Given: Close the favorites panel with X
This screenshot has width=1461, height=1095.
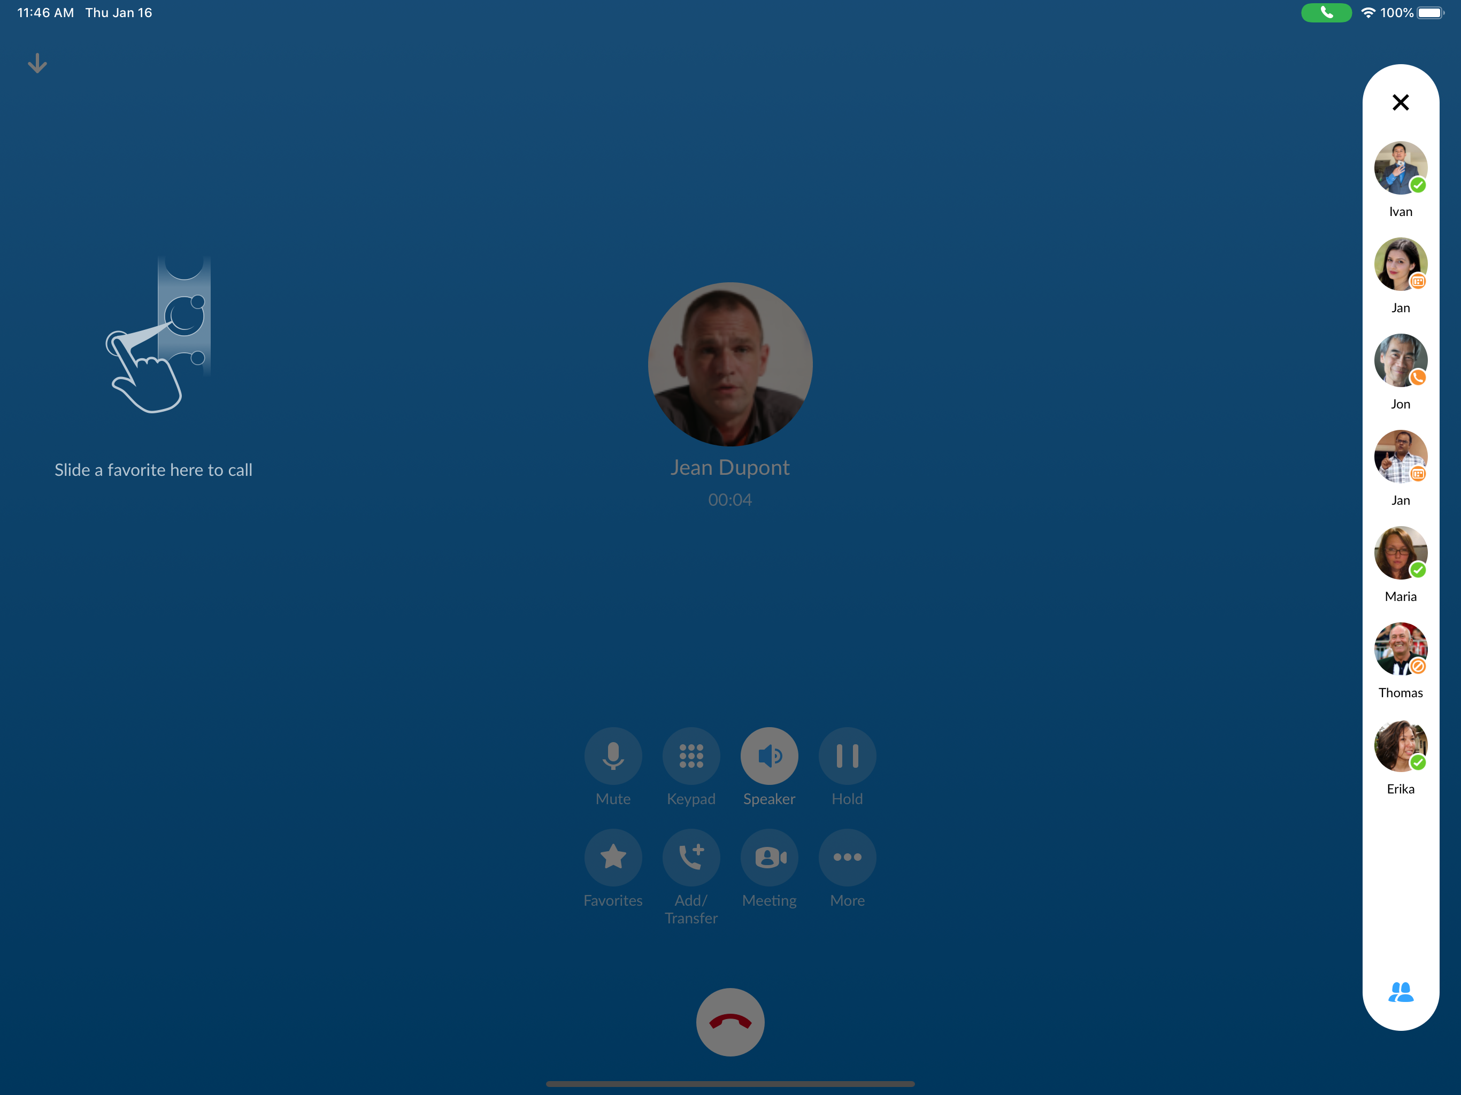Looking at the screenshot, I should coord(1400,102).
